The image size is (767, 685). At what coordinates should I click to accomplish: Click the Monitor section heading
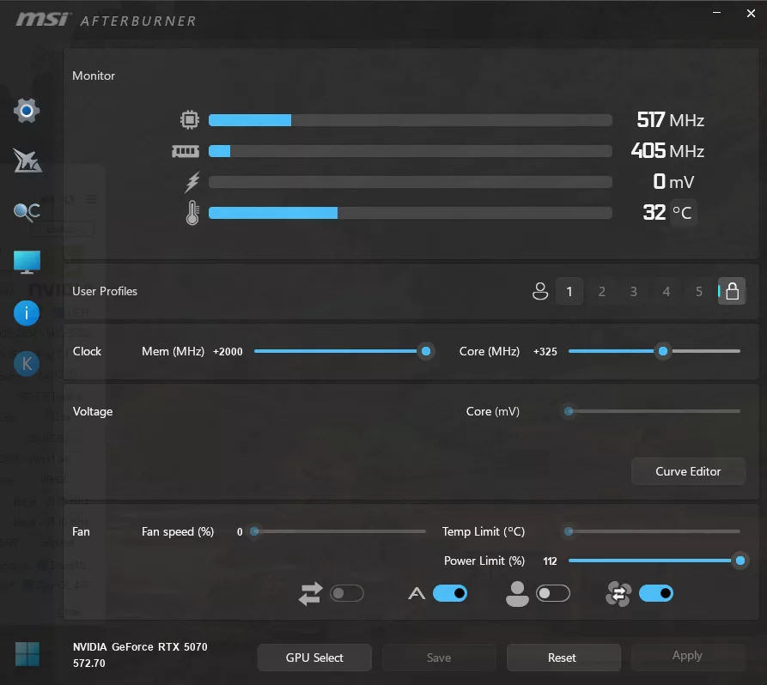(94, 76)
